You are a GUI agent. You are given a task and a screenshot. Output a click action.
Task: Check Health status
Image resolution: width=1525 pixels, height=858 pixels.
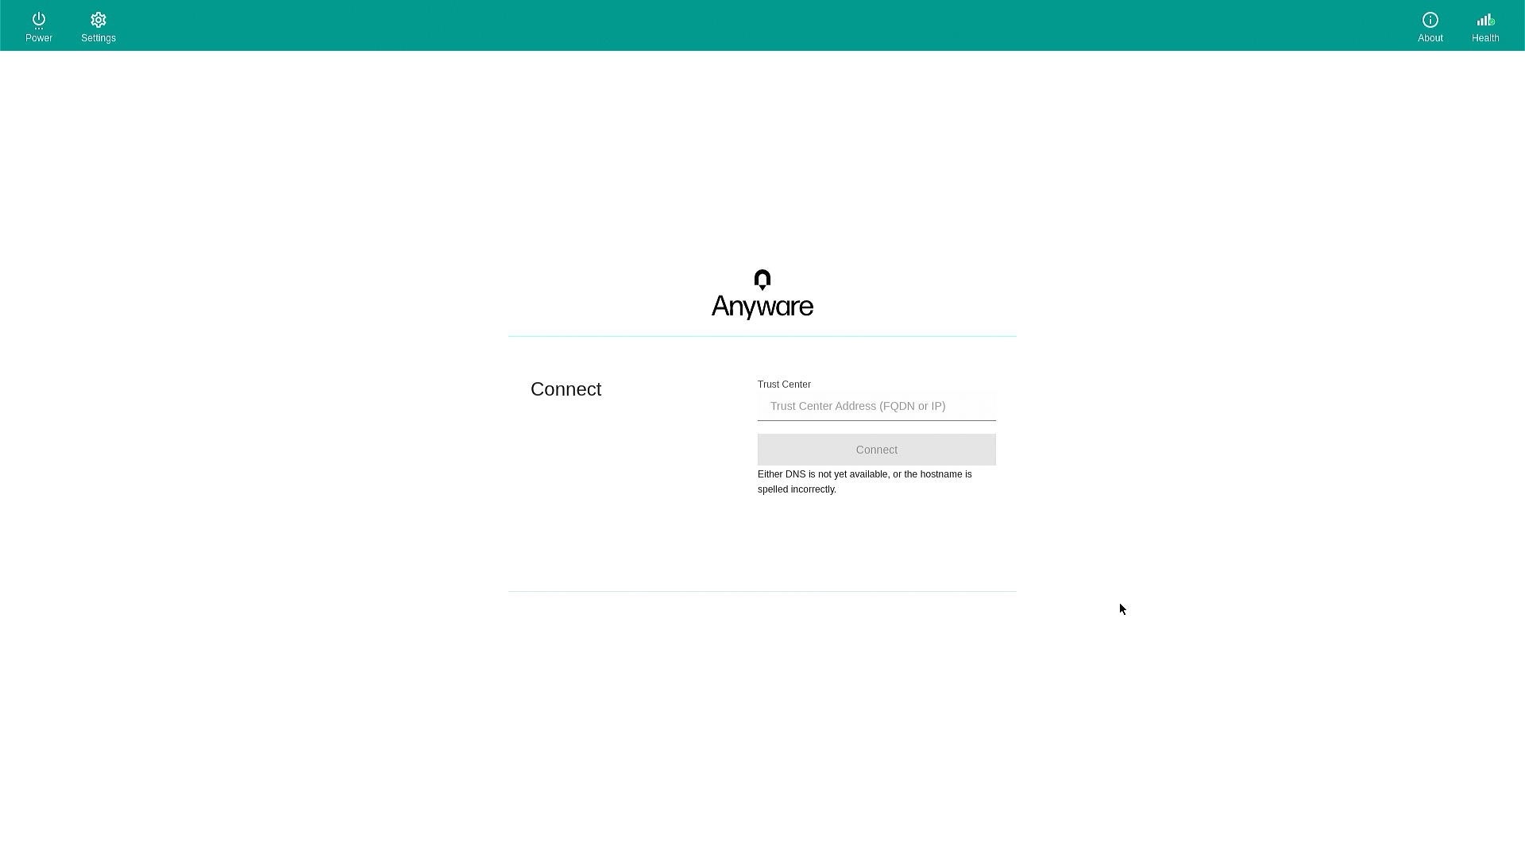tap(1485, 25)
